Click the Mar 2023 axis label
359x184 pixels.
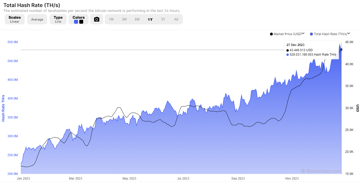(x=75, y=178)
